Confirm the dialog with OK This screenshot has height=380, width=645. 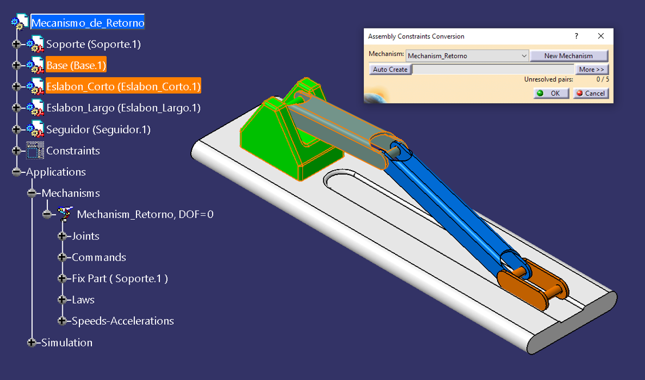tap(551, 93)
